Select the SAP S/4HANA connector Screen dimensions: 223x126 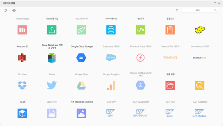199,113
